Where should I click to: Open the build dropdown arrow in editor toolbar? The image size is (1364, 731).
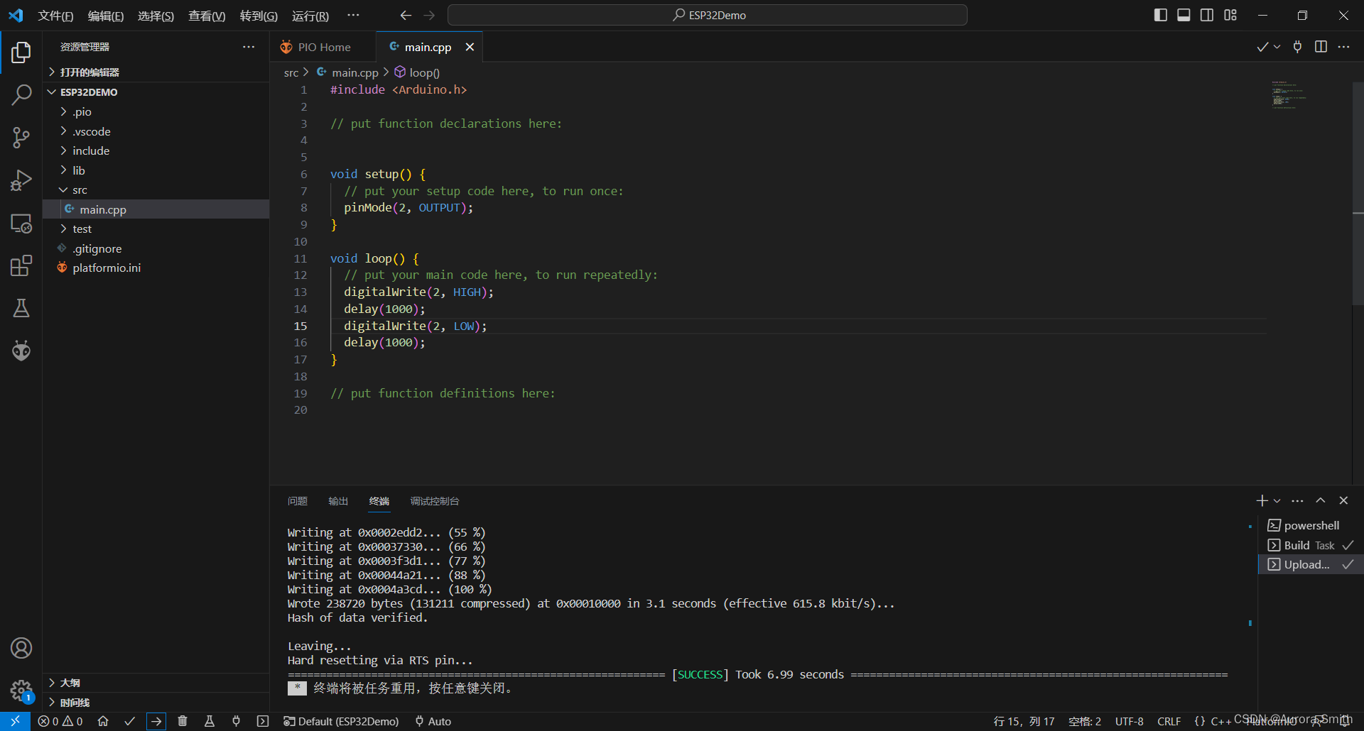1277,47
